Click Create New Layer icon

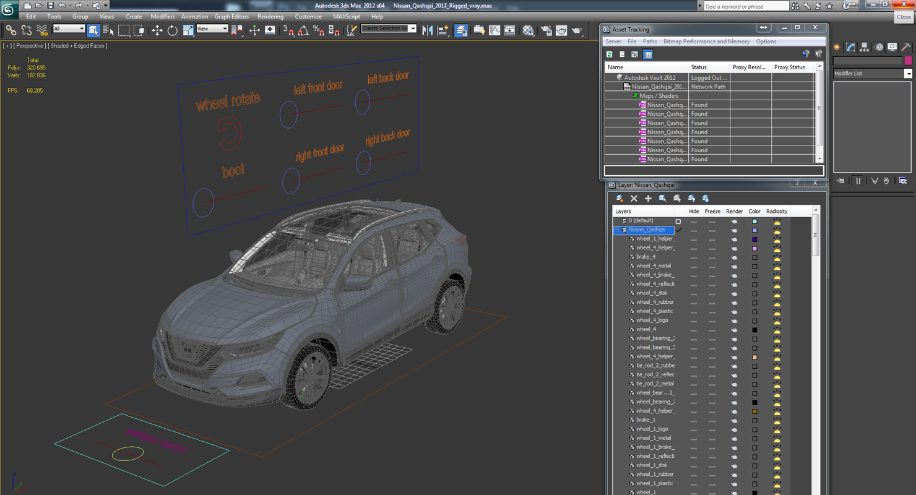tap(620, 199)
